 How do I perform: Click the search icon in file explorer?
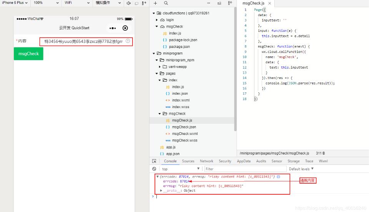166,3
